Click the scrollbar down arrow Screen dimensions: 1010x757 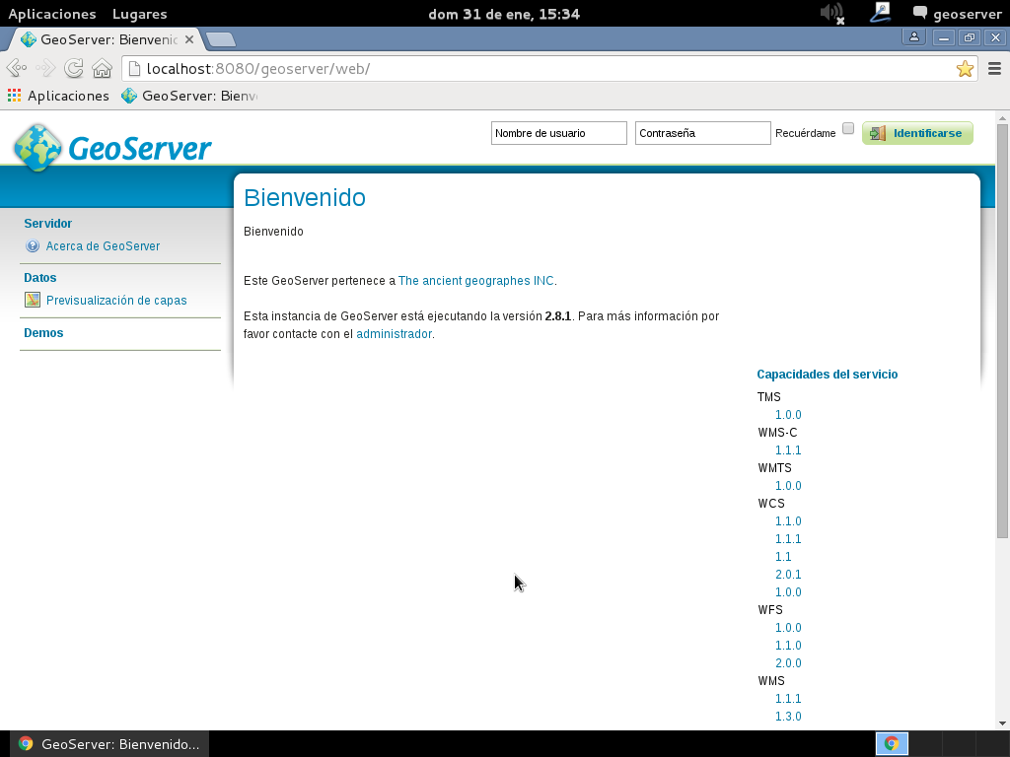[1002, 723]
